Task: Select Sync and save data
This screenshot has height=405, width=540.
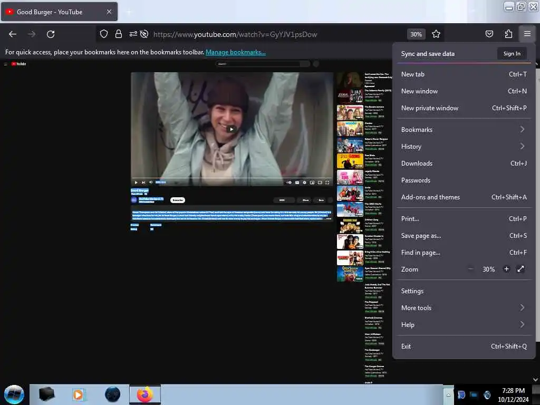Action: click(428, 54)
